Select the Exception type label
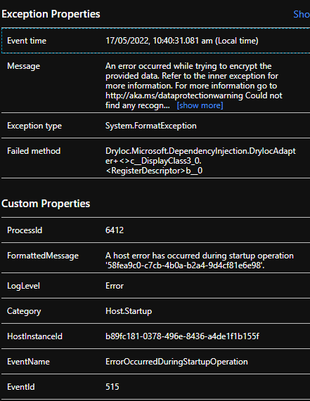 (x=34, y=126)
